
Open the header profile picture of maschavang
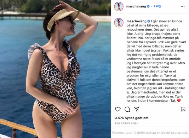[119, 6]
